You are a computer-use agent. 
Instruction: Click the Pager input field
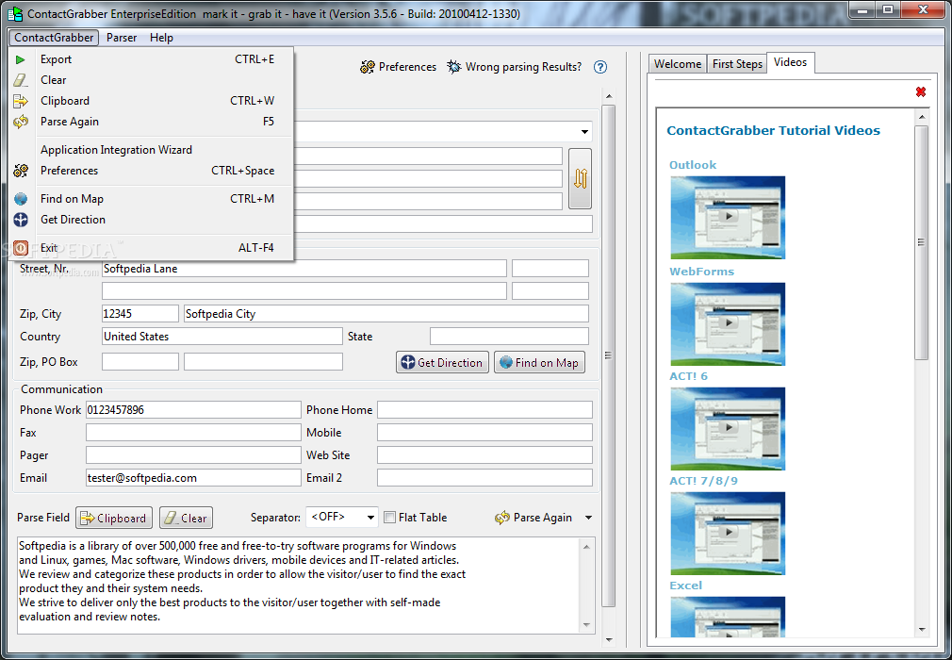click(193, 455)
